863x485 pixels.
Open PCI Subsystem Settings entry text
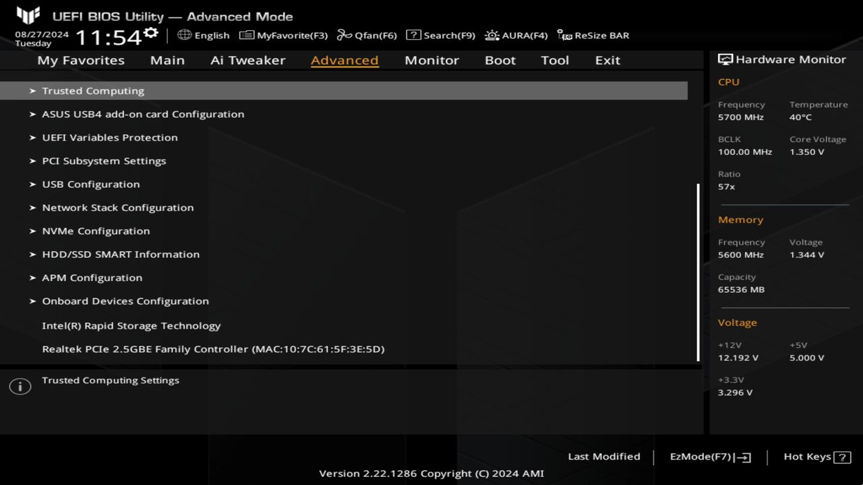point(104,161)
